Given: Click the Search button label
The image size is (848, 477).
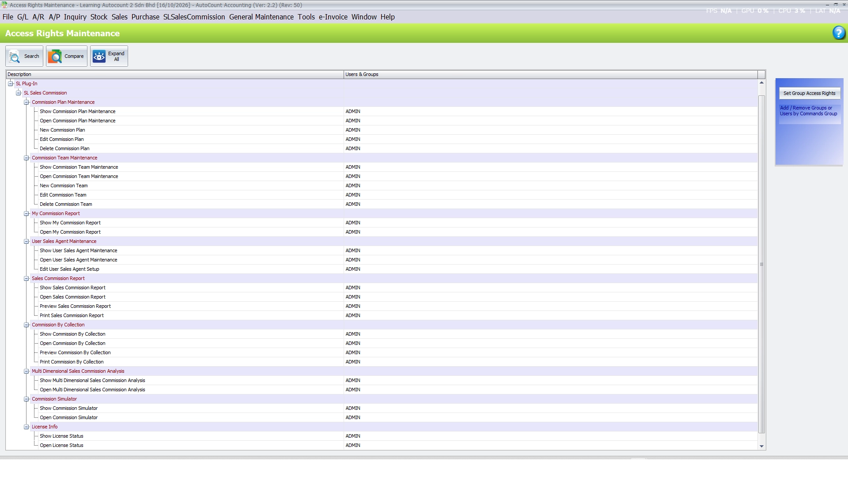Looking at the screenshot, I should (x=31, y=56).
